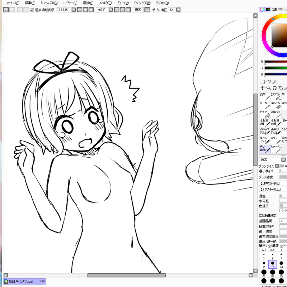The image size is (287, 287).
Task: Choose the 水彩筆 9版 watercolor brush
Action: pyautogui.click(x=265, y=123)
